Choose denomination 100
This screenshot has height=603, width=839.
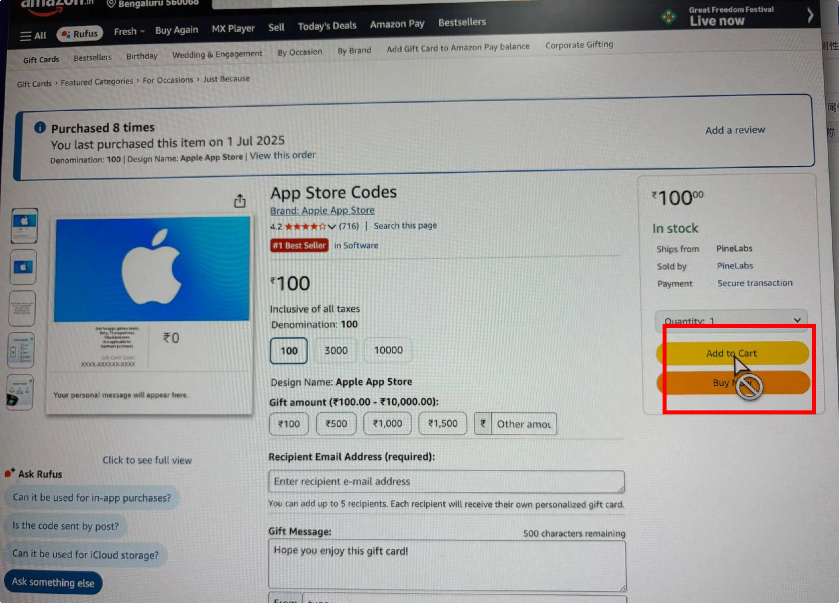coord(289,351)
